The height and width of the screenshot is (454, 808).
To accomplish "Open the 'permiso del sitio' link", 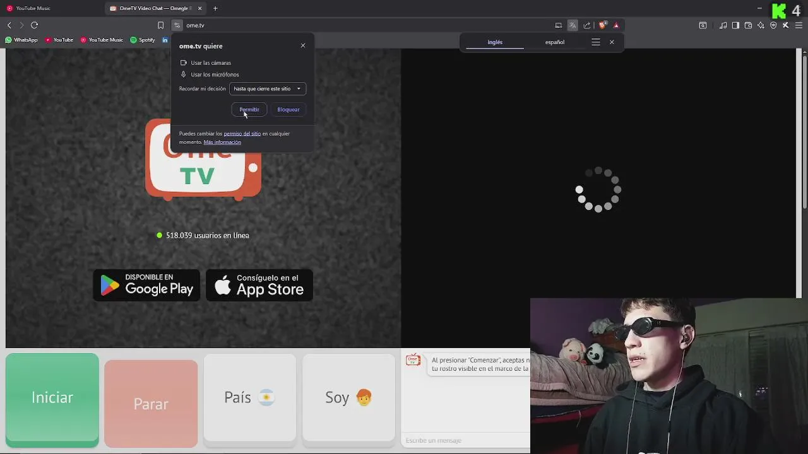I will pos(242,134).
